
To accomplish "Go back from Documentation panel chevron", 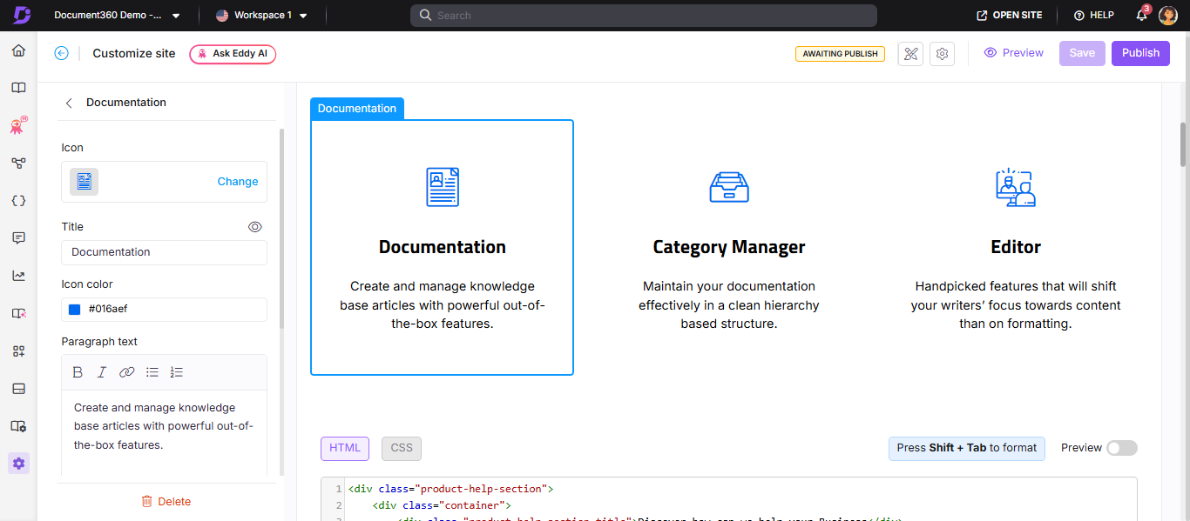I will (x=69, y=103).
